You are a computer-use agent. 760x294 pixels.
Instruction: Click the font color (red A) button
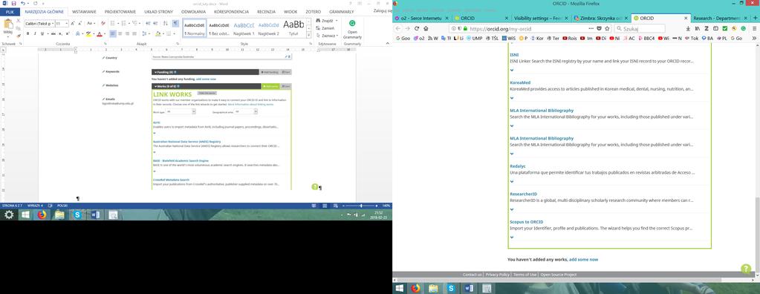coord(99,34)
